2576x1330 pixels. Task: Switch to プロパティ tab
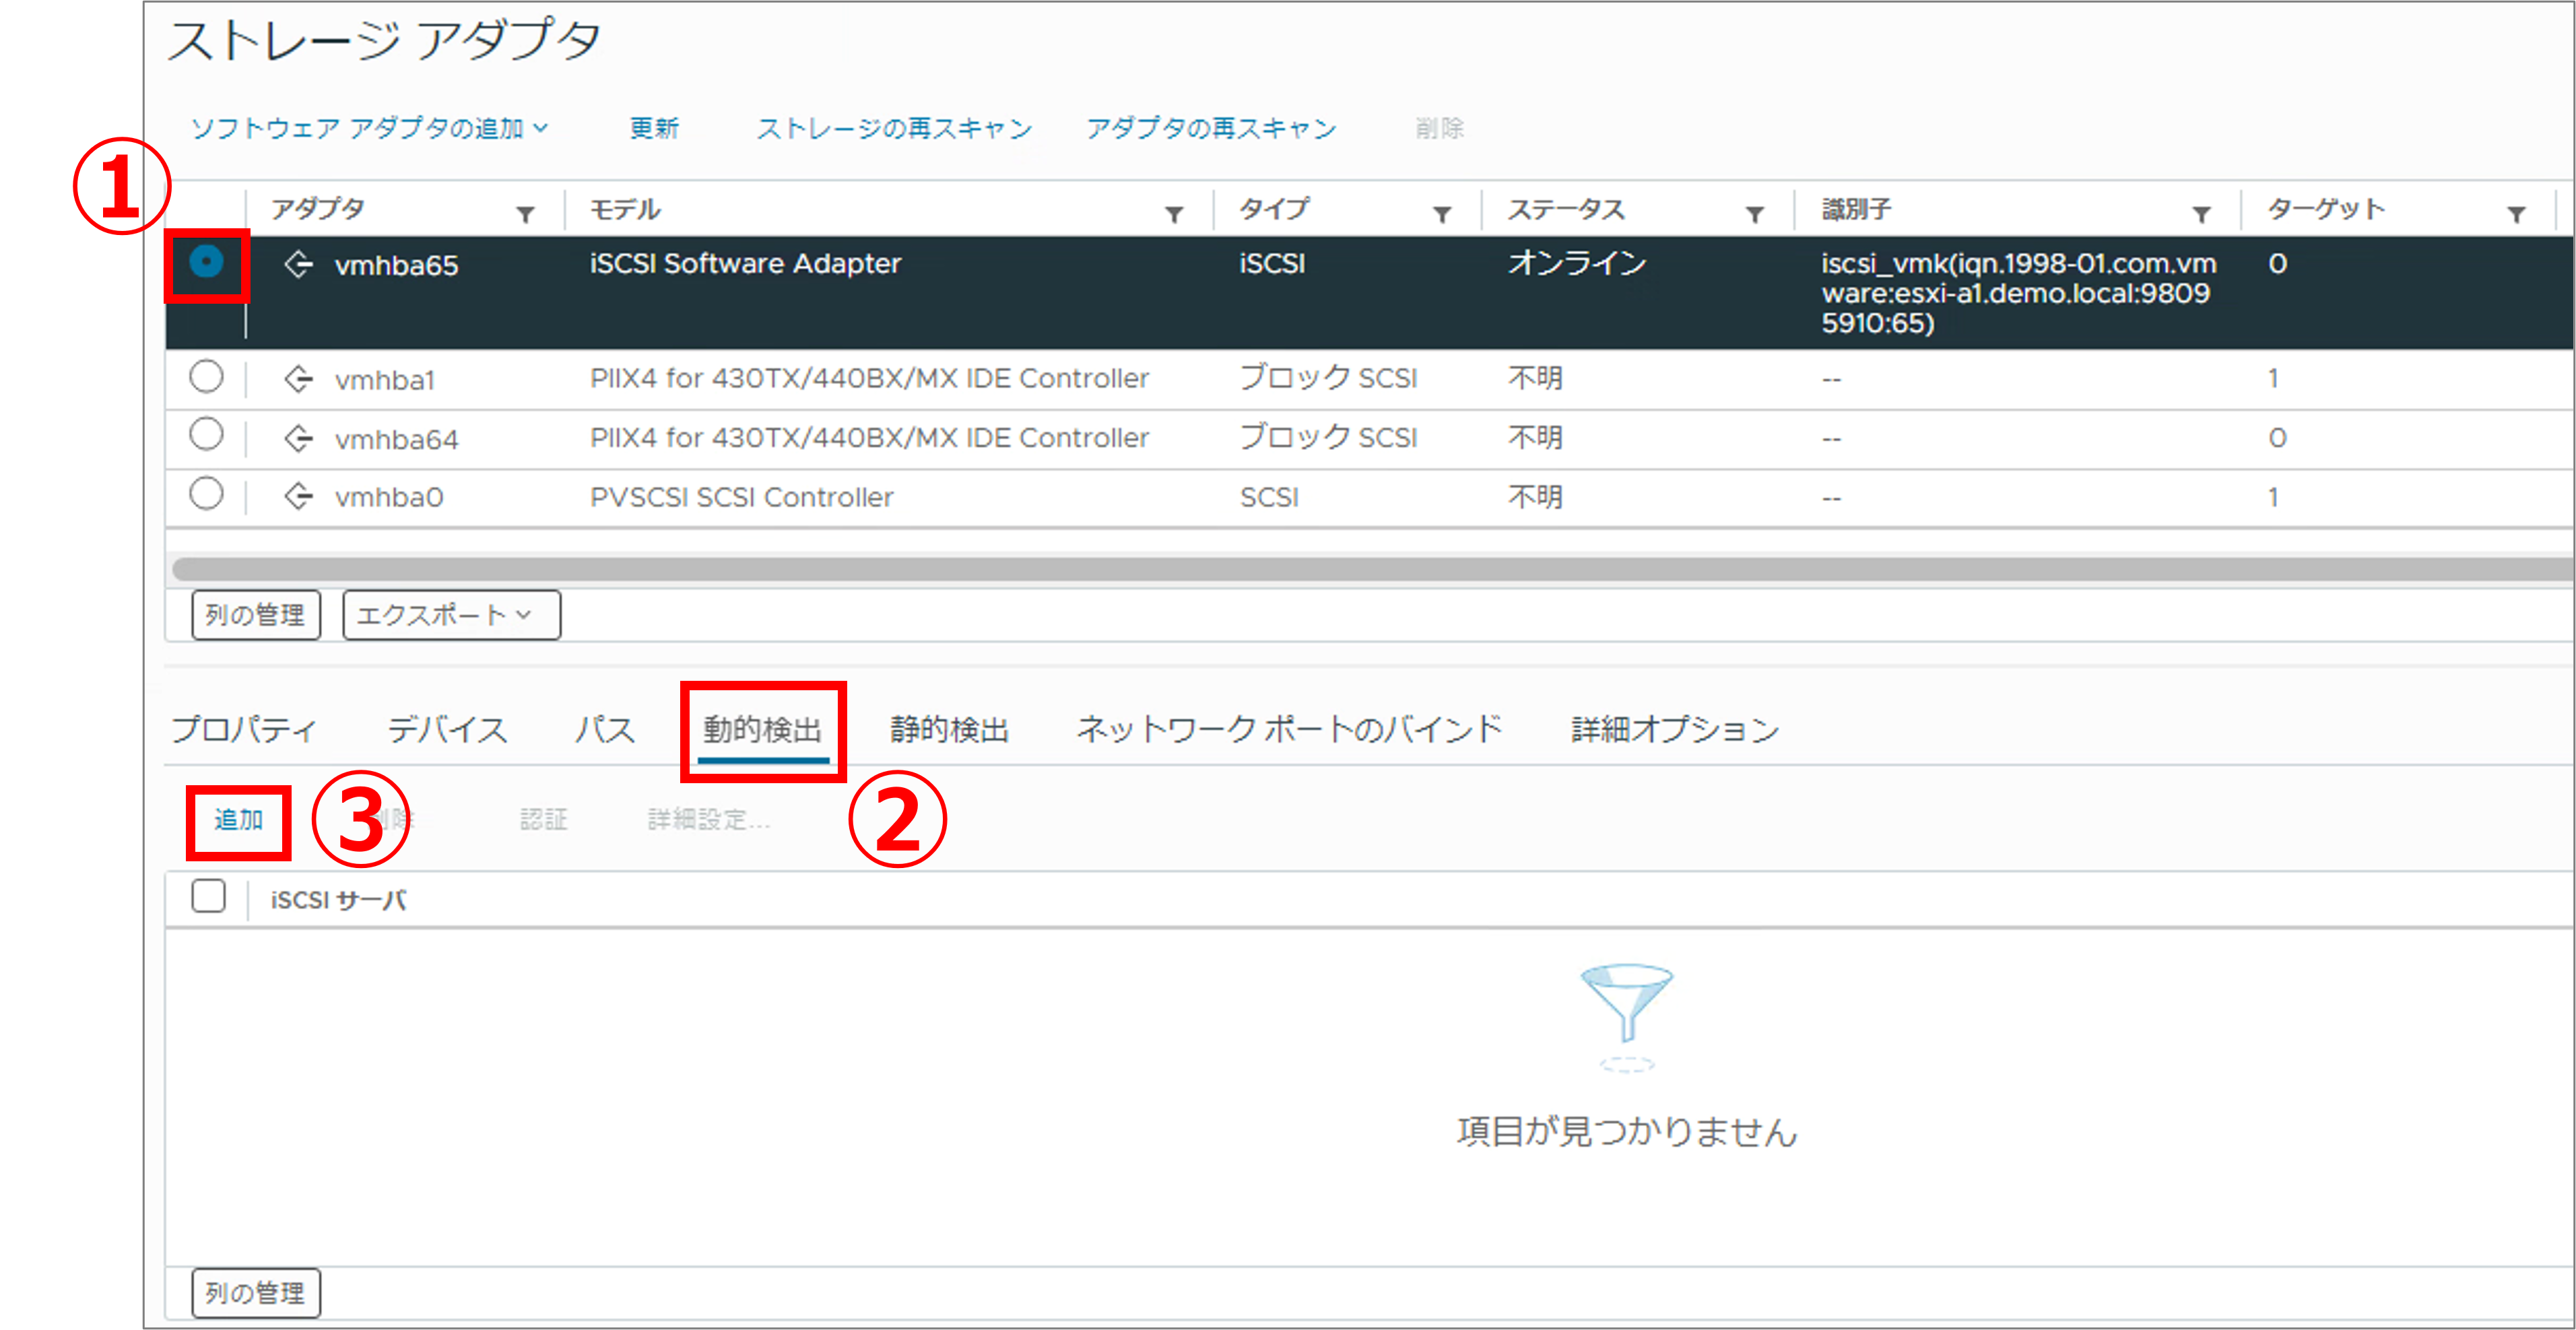(x=244, y=729)
